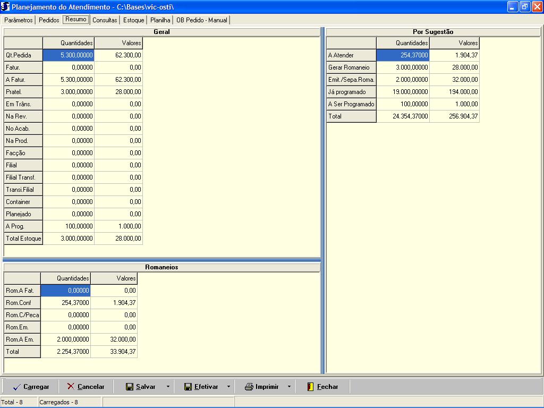This screenshot has width=544, height=408.
Task: Expand the Salvar dropdown arrow
Action: [168, 387]
